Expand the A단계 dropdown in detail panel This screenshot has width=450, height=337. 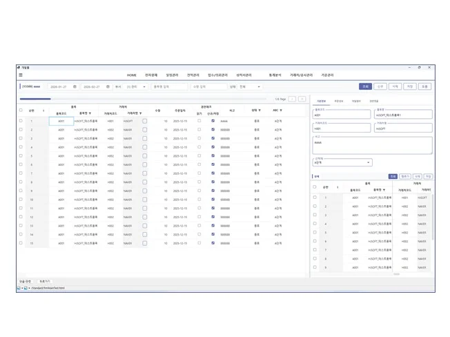[x=342, y=163]
